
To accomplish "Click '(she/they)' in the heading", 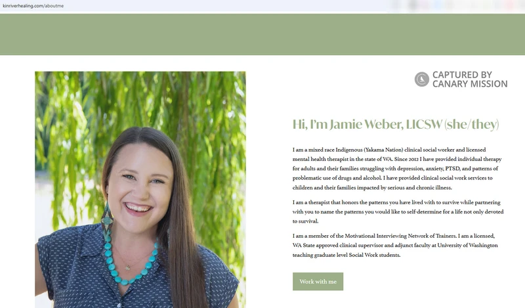I will pyautogui.click(x=471, y=124).
